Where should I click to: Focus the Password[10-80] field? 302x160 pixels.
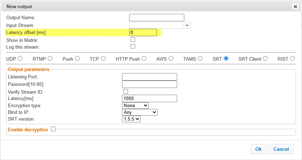[149, 84]
